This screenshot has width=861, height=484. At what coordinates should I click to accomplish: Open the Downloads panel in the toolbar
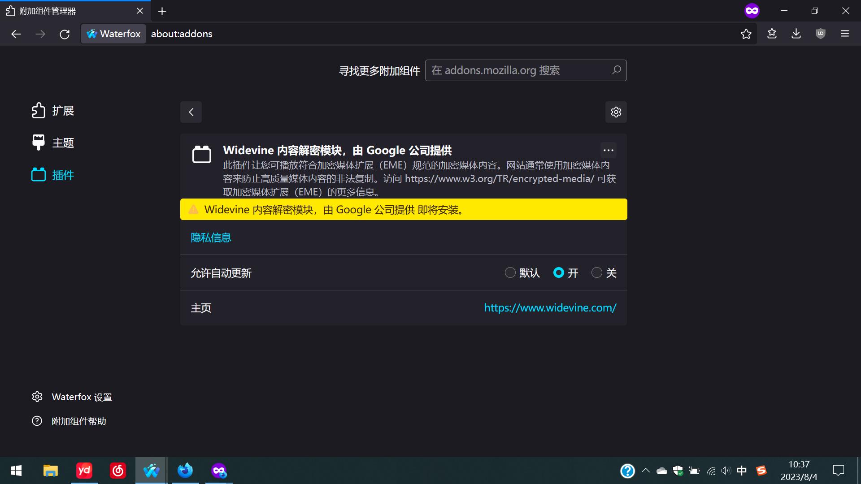796,34
